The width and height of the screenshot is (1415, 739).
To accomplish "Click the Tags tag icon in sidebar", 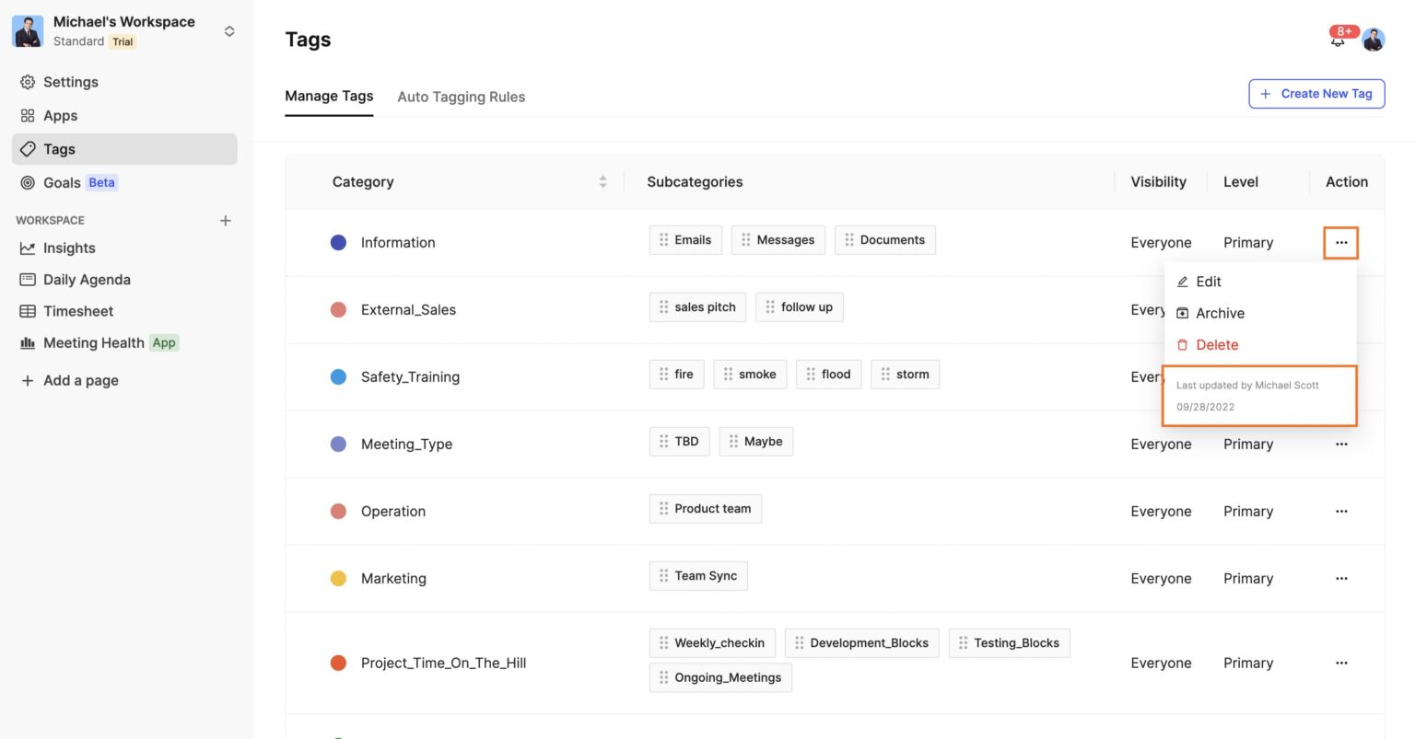I will (28, 149).
